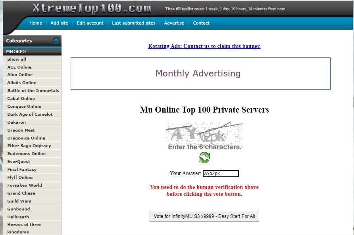Open the Conquer Online category

click(x=32, y=106)
